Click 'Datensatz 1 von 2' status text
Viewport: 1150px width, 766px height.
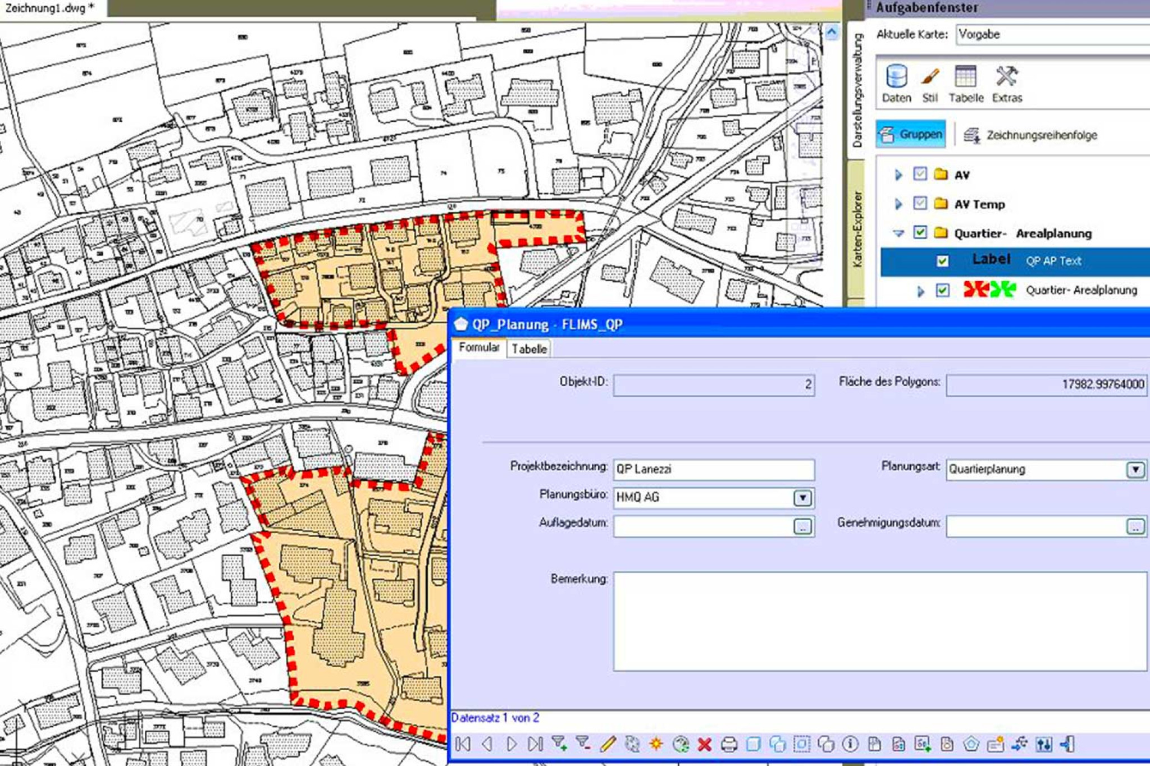click(495, 718)
